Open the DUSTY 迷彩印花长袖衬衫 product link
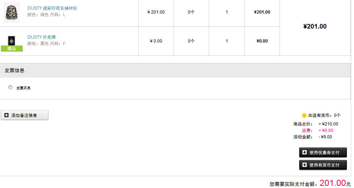354x188 pixels. pyautogui.click(x=52, y=8)
